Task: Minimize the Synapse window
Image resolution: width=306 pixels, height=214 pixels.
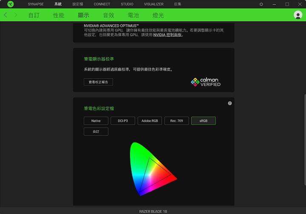Action: coord(274,4)
